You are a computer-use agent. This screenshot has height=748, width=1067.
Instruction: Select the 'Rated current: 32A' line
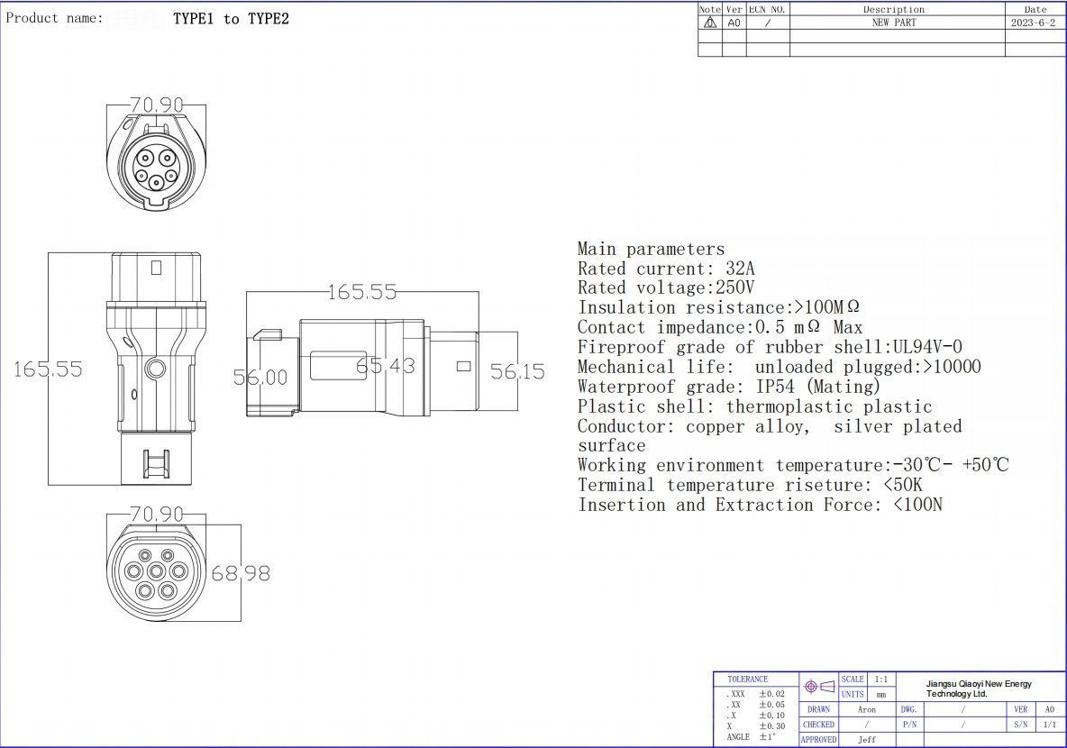[666, 269]
